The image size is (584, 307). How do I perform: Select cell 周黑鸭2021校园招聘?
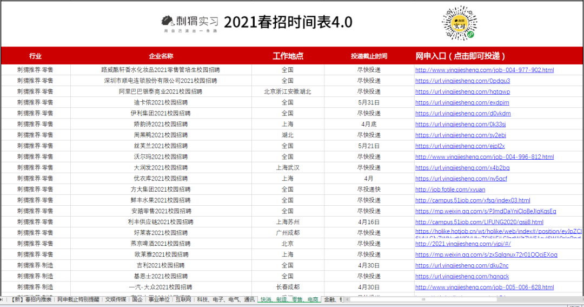(x=161, y=135)
